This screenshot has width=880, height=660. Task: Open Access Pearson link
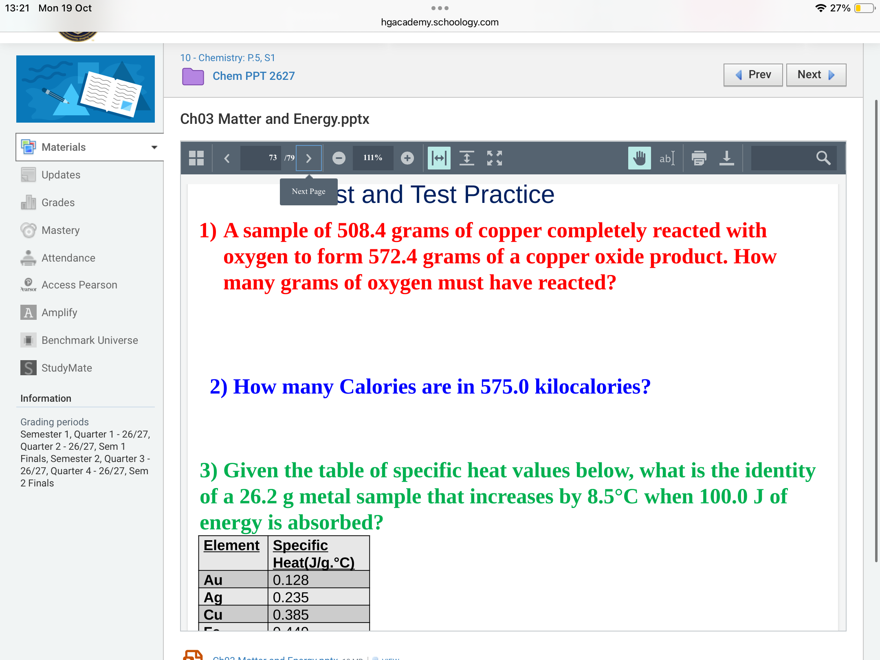click(79, 285)
